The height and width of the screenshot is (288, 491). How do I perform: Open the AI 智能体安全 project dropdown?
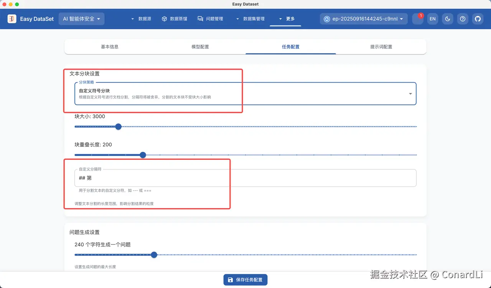[81, 19]
